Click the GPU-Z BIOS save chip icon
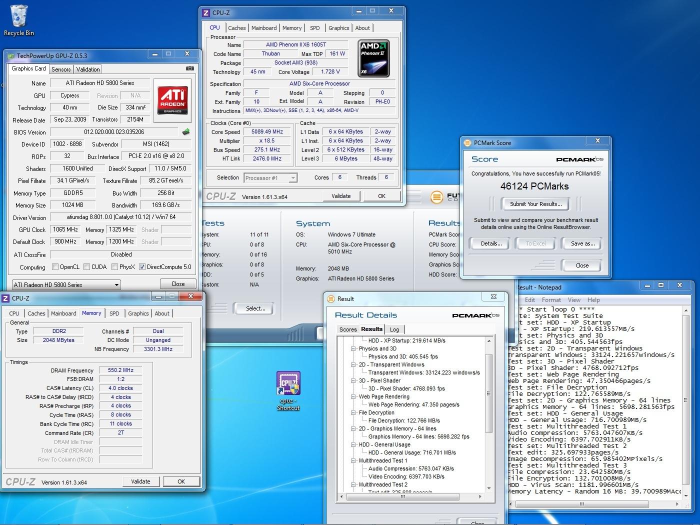This screenshot has height=525, width=700. (x=186, y=132)
